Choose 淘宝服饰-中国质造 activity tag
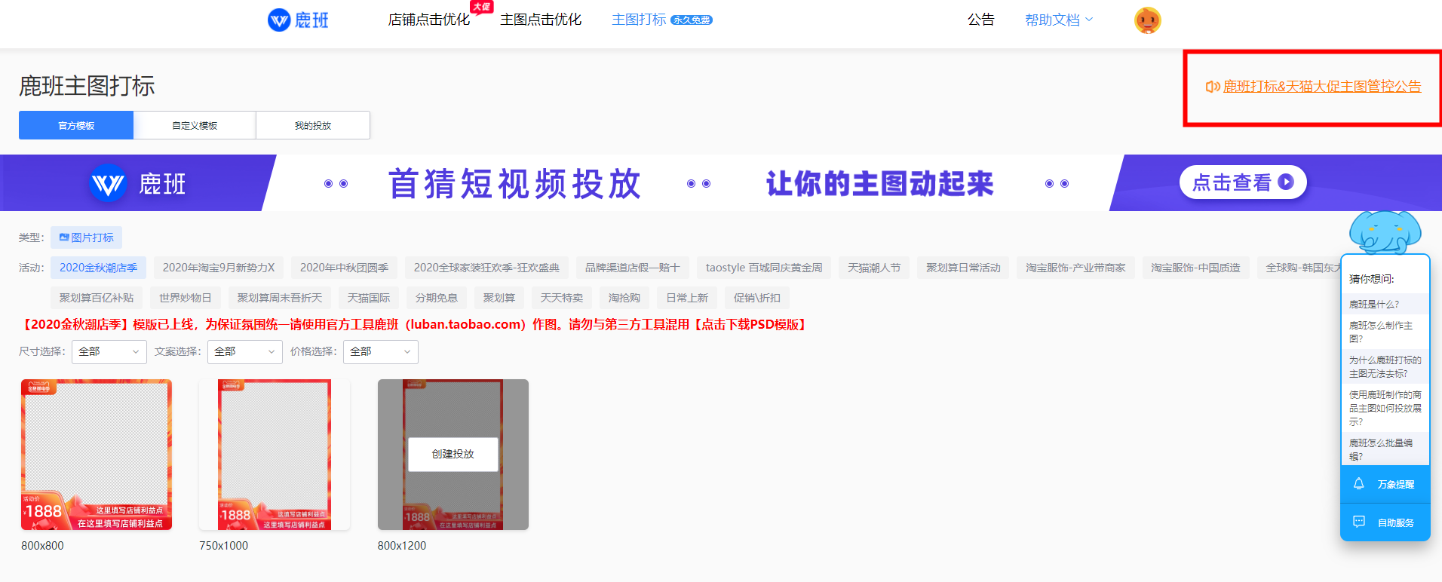1442x582 pixels. point(1195,268)
